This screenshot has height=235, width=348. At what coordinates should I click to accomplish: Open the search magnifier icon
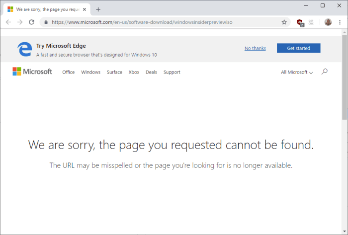tap(324, 72)
